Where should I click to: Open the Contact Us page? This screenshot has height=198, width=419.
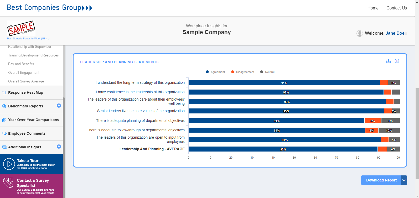397,8
